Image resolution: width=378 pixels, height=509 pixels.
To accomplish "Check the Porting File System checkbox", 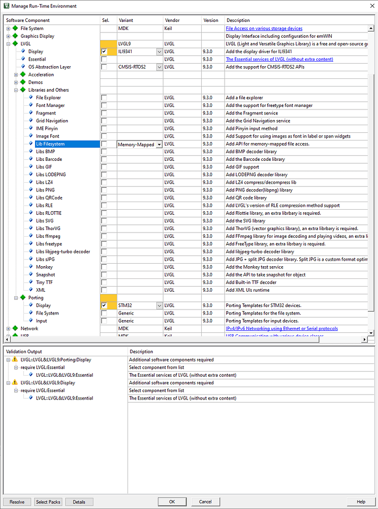I will pos(104,313).
